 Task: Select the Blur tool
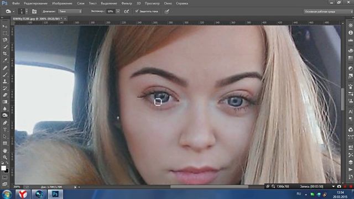click(x=5, y=108)
